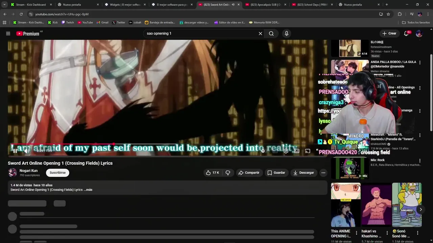This screenshot has width=433, height=243.
Task: Download the video with Descargar
Action: [304, 172]
